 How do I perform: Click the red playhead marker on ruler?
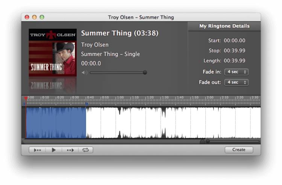[x=26, y=98]
